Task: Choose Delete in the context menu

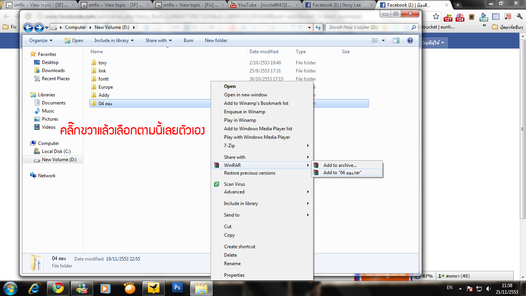Action: [x=230, y=255]
